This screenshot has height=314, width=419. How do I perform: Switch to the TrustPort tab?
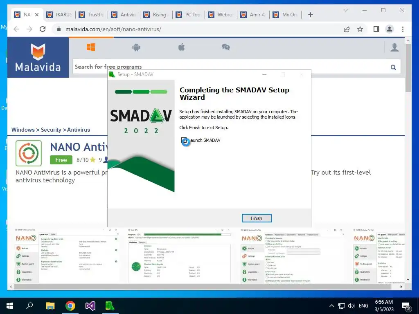coord(92,15)
